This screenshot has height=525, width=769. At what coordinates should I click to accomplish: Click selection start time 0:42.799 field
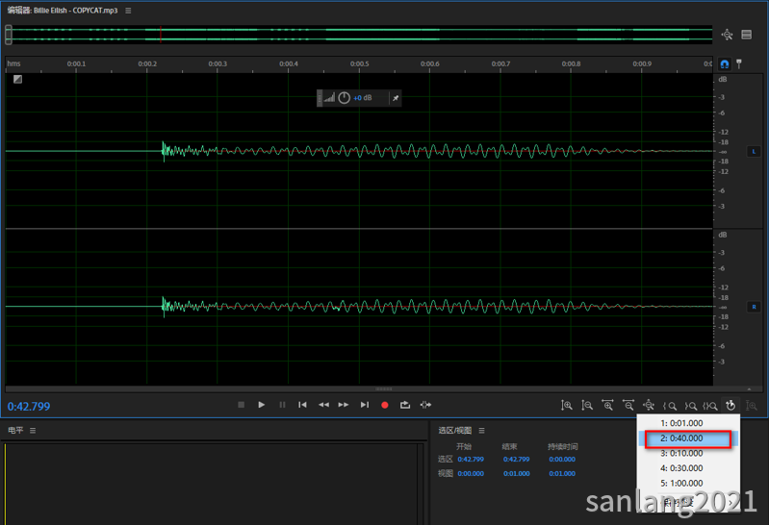pos(471,460)
